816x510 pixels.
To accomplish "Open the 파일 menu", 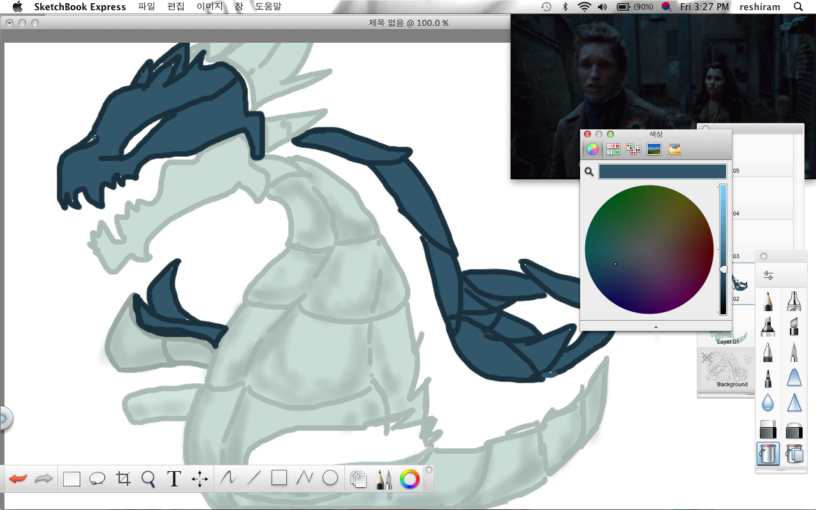I will click(146, 7).
